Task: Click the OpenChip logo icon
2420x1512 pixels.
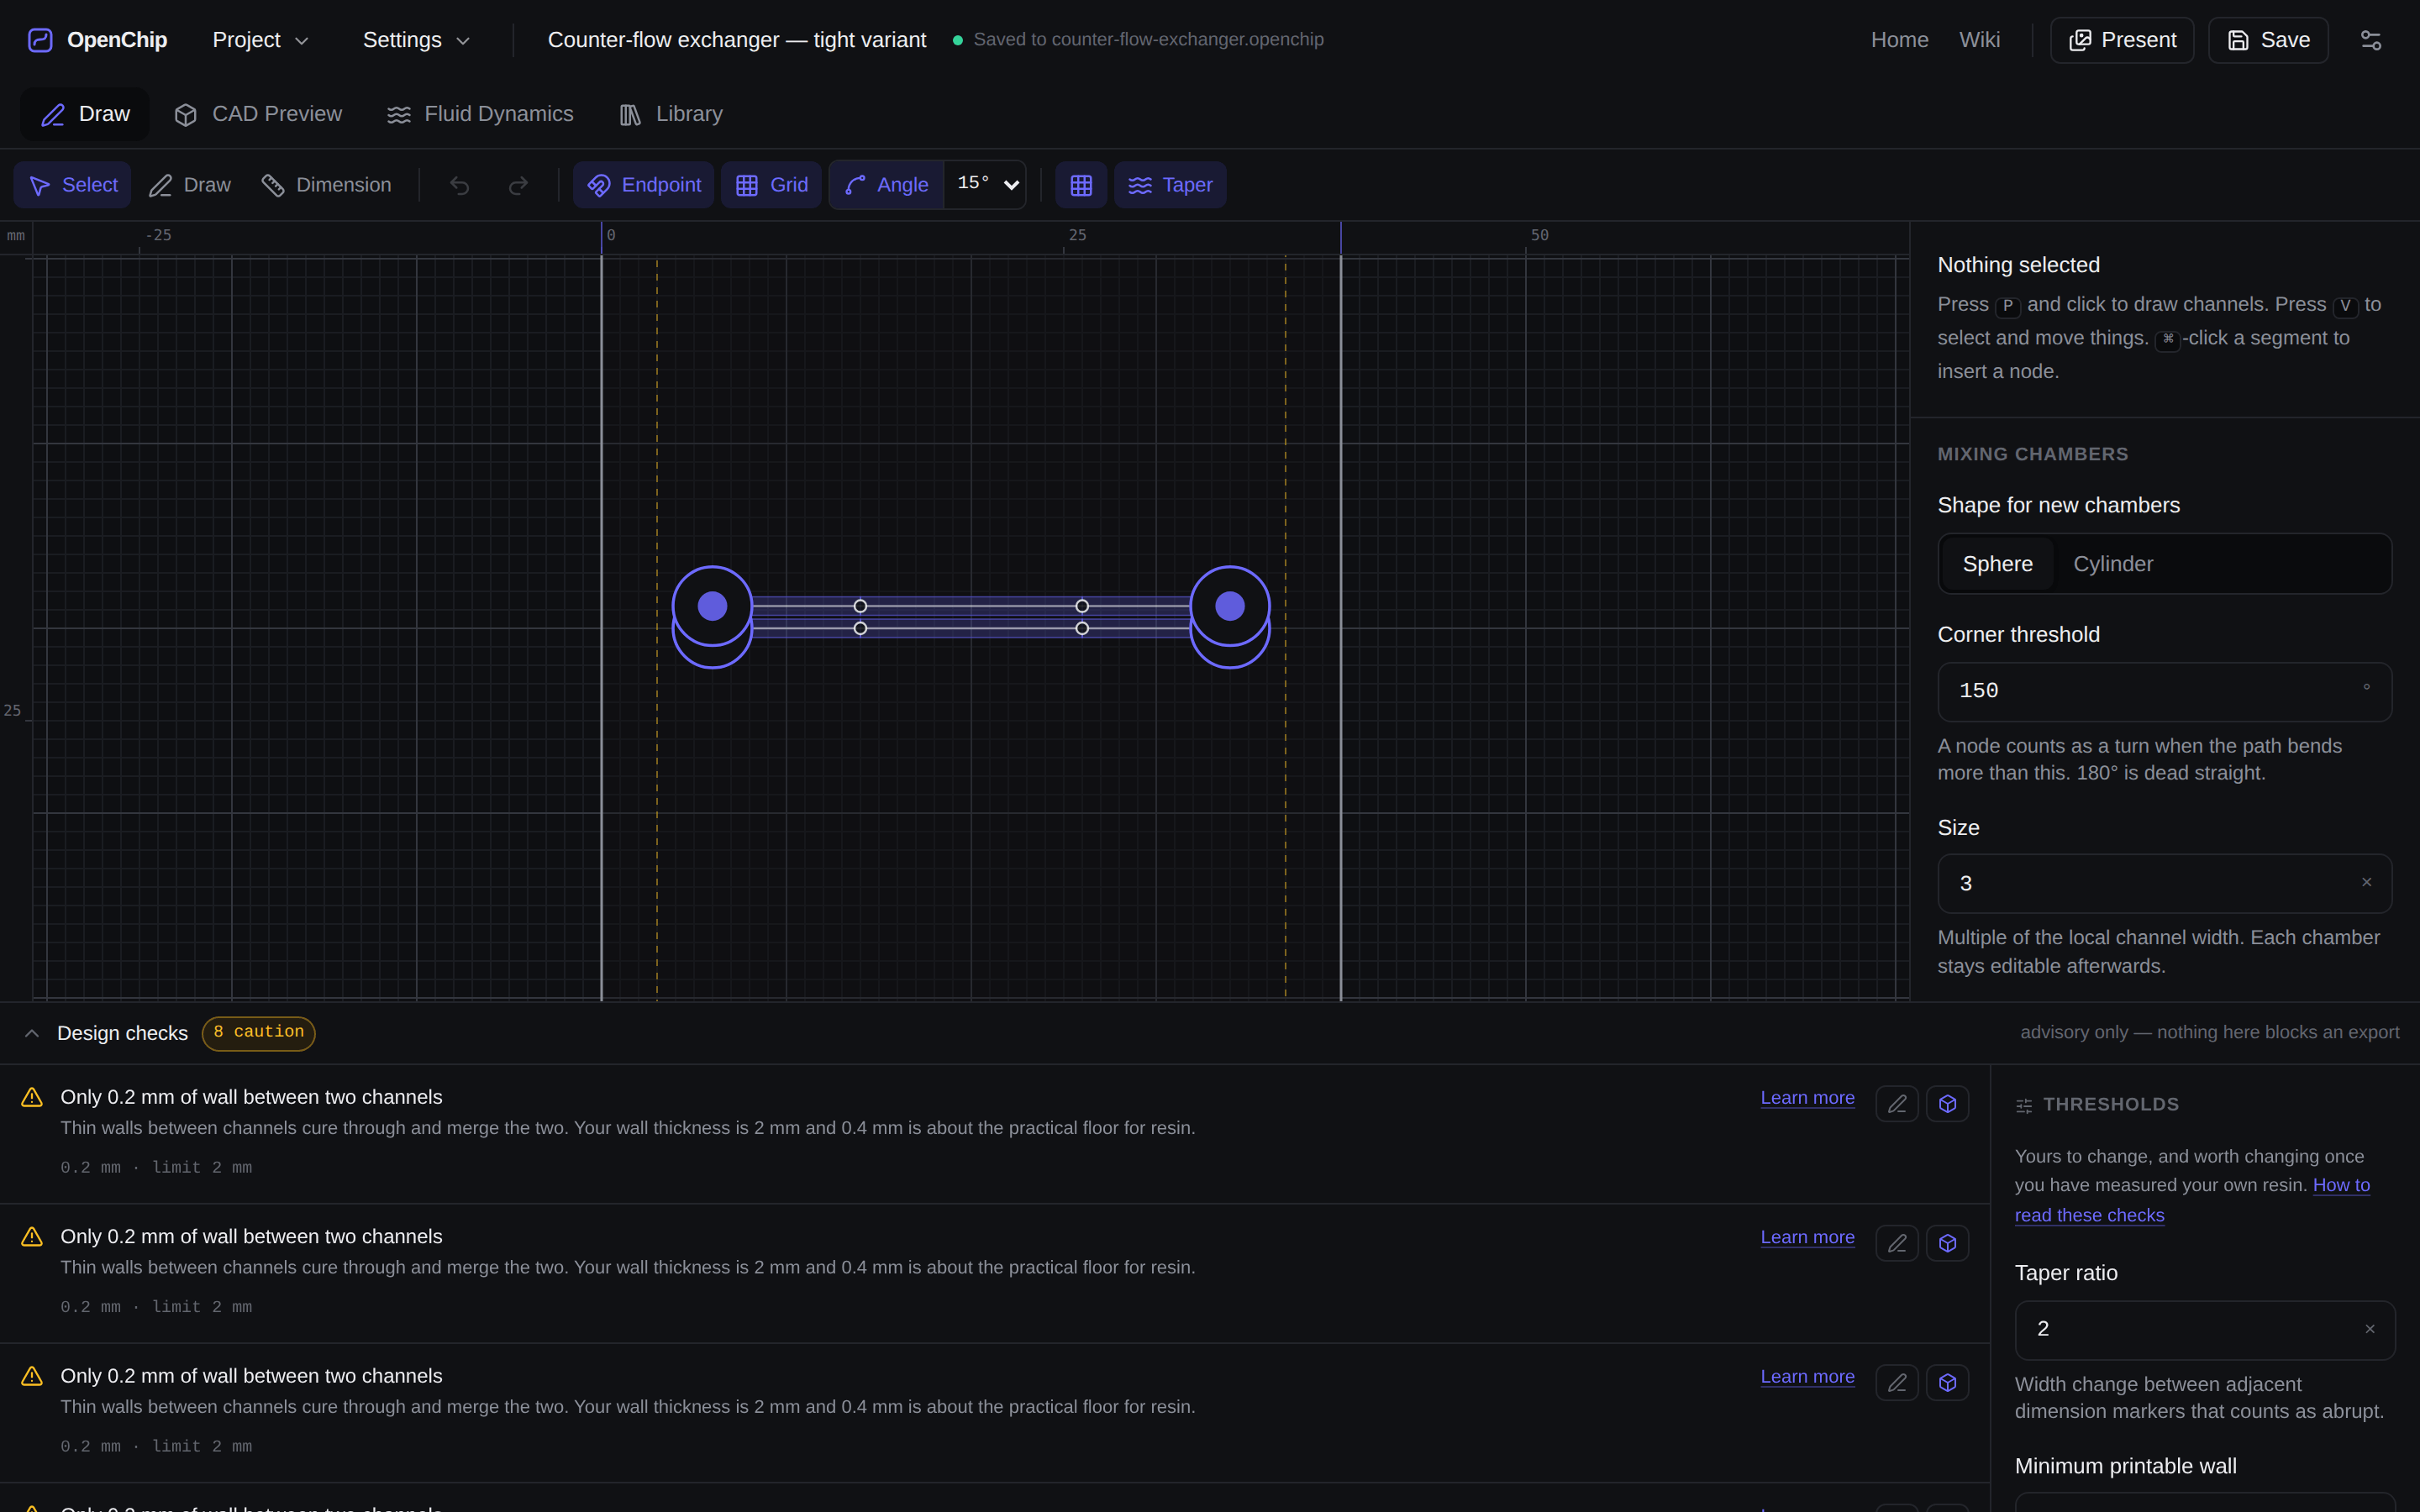Action: 40,40
